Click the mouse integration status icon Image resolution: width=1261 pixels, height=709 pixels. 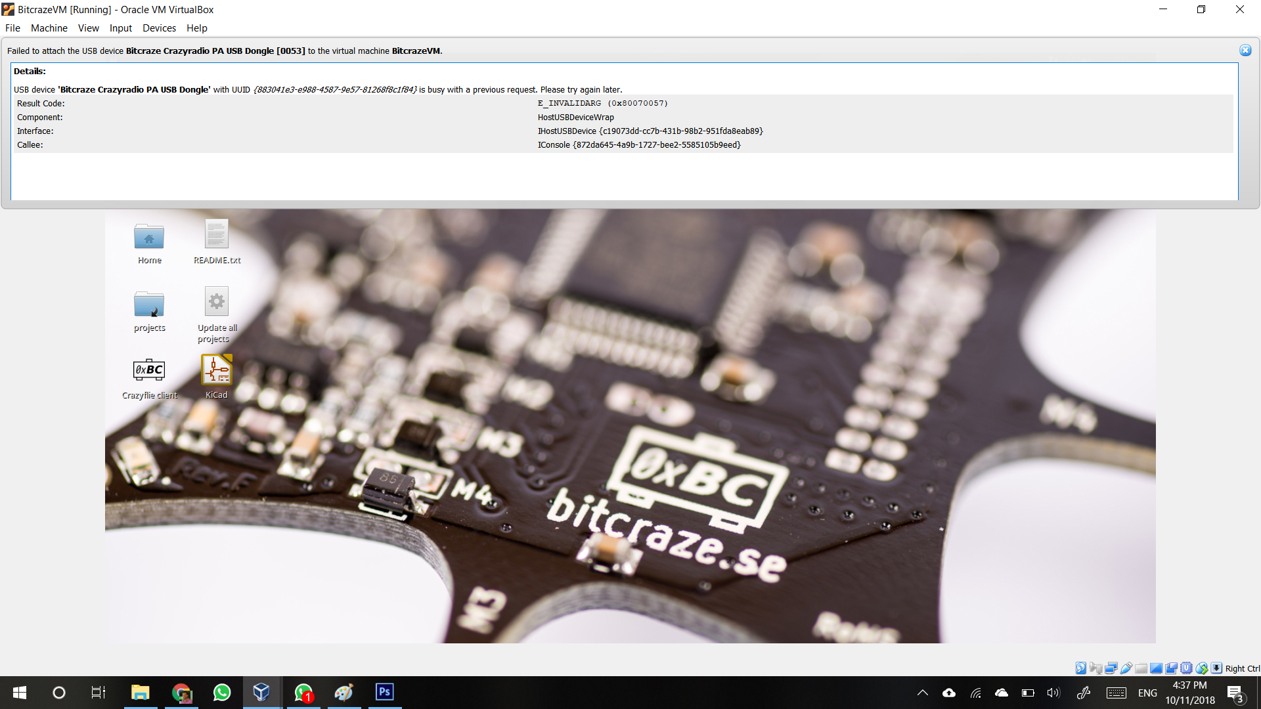coord(1202,668)
